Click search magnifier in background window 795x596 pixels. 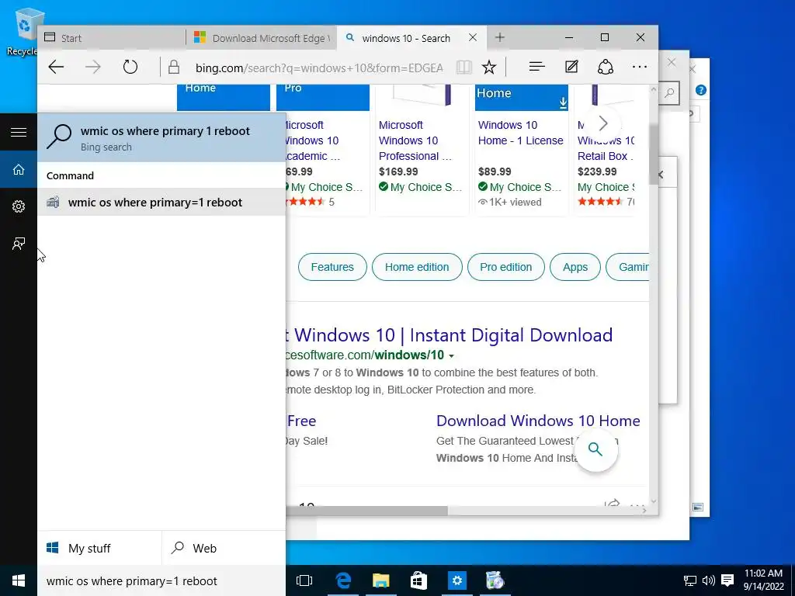tap(670, 93)
